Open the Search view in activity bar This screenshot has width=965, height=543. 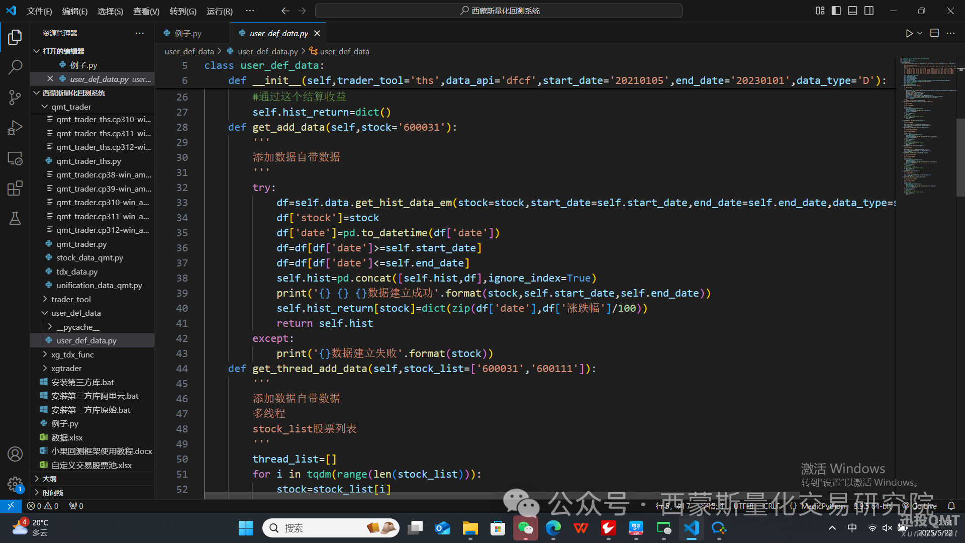point(15,67)
